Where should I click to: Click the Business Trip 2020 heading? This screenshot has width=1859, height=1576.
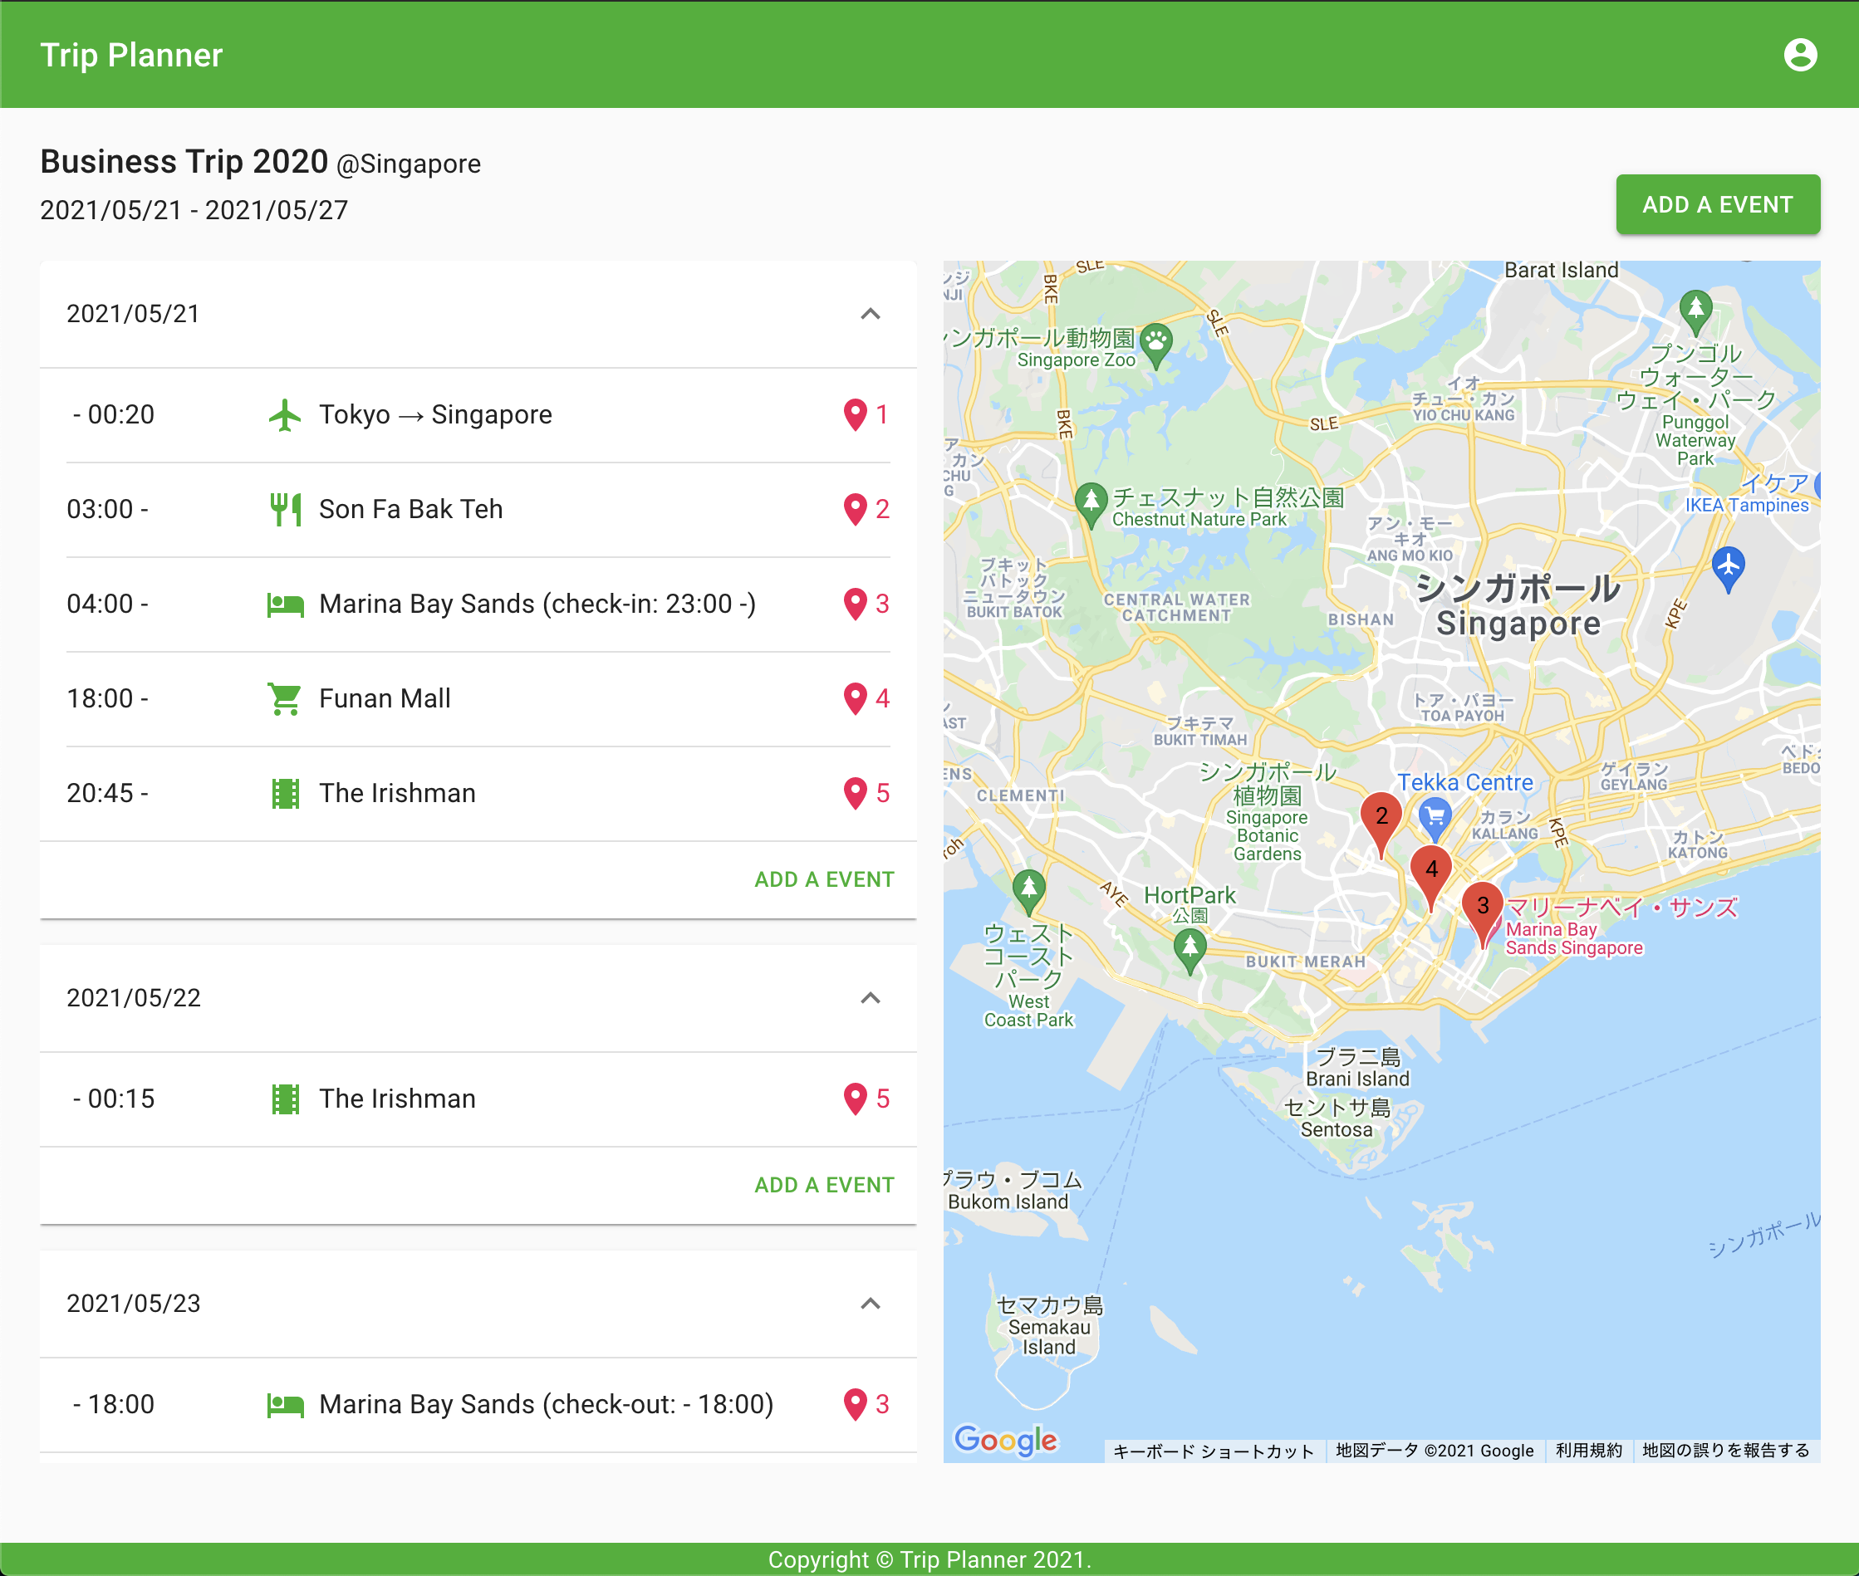coord(184,162)
